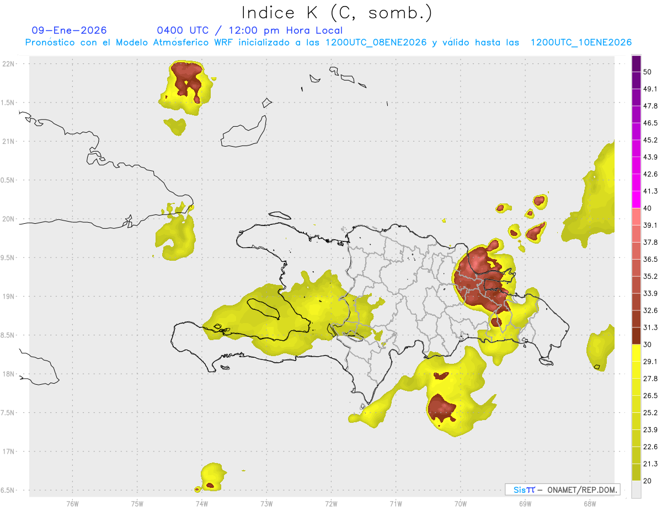Click the color bar value '49.1'
Image resolution: width=662 pixels, height=511 pixels.
click(x=650, y=89)
